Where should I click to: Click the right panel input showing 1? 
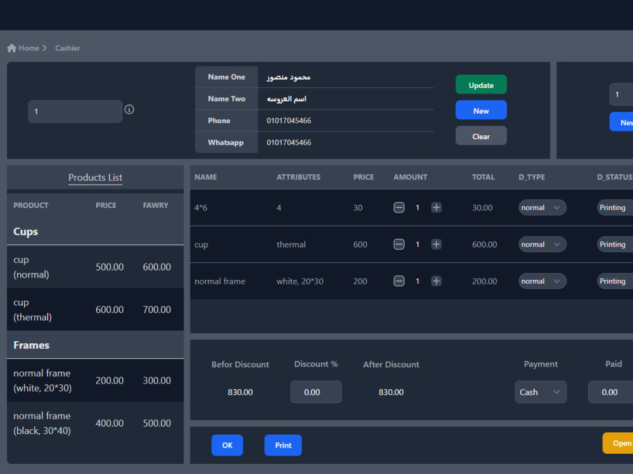622,94
